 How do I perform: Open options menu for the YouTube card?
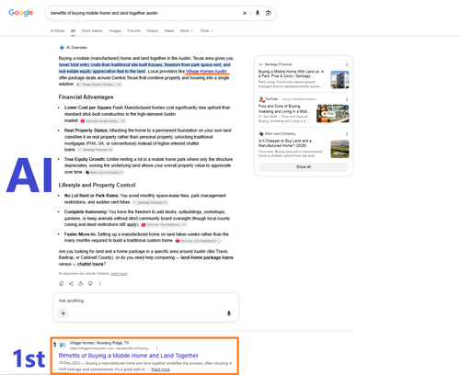point(347,99)
